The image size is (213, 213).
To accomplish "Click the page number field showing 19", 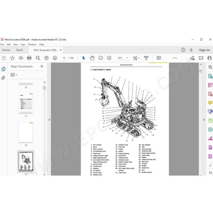I will tap(64, 58).
